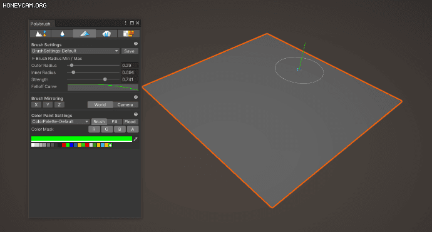Screen dimensions: 432x232
Task: Choose the white palette swatch
Action: click(x=33, y=145)
